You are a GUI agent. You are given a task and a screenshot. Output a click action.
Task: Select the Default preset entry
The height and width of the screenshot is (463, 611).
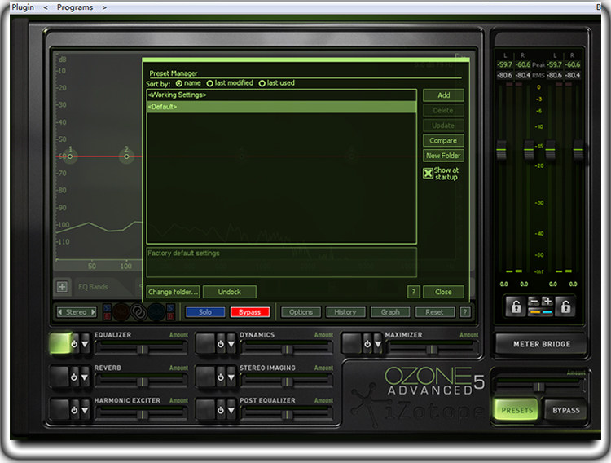(282, 107)
